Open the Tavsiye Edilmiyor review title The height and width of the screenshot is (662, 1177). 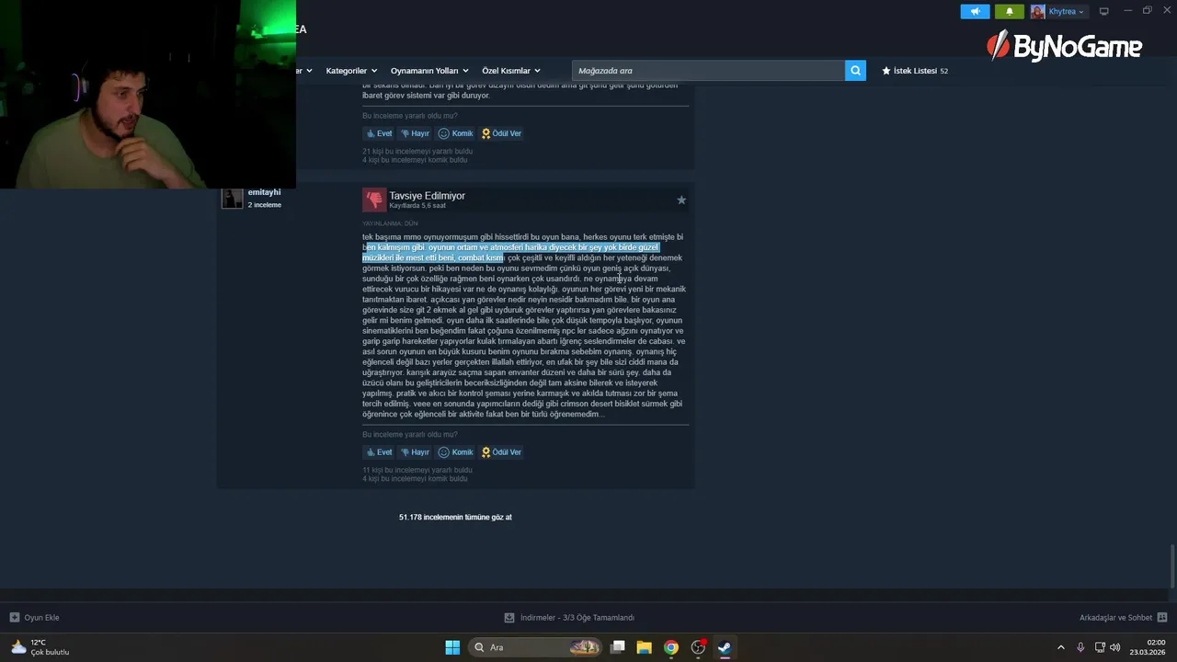click(x=427, y=196)
